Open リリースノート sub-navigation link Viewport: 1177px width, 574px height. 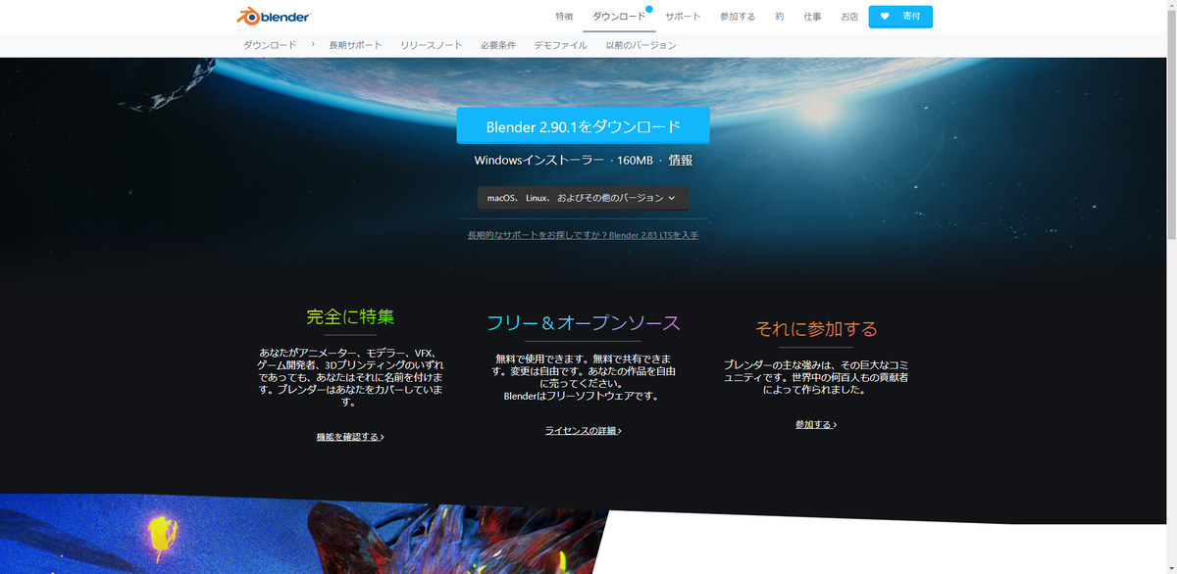(431, 45)
